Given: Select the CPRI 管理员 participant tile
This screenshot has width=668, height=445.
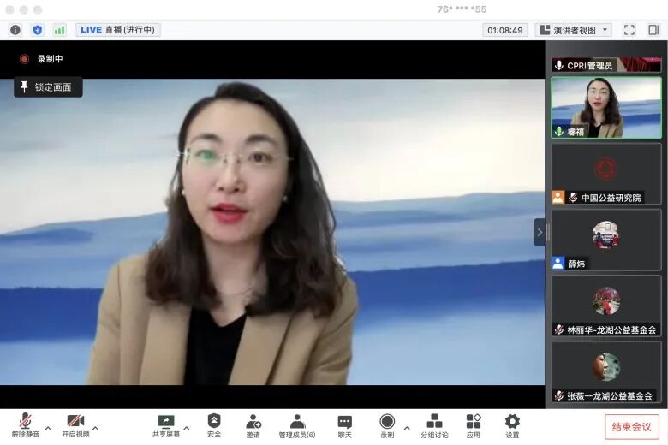Looking at the screenshot, I should 606,65.
